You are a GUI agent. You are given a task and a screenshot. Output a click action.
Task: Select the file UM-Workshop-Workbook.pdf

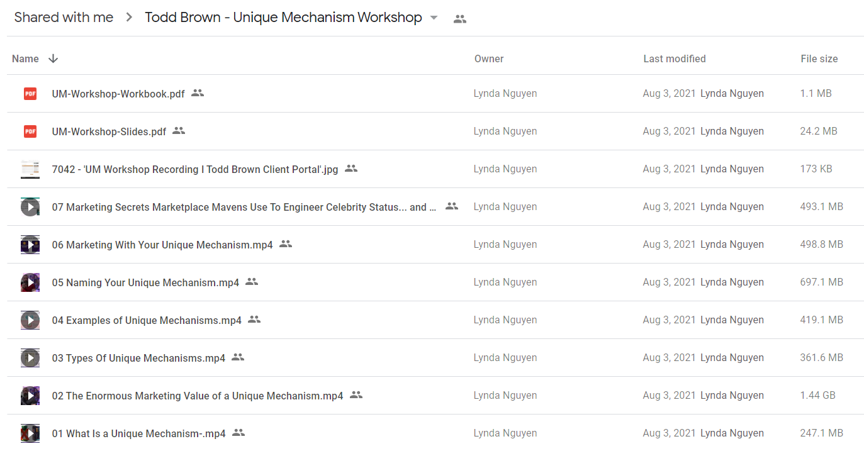[118, 94]
